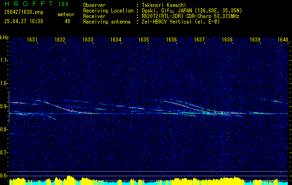Click the 1636 time marker
The image size is (292, 185).
[171, 39]
